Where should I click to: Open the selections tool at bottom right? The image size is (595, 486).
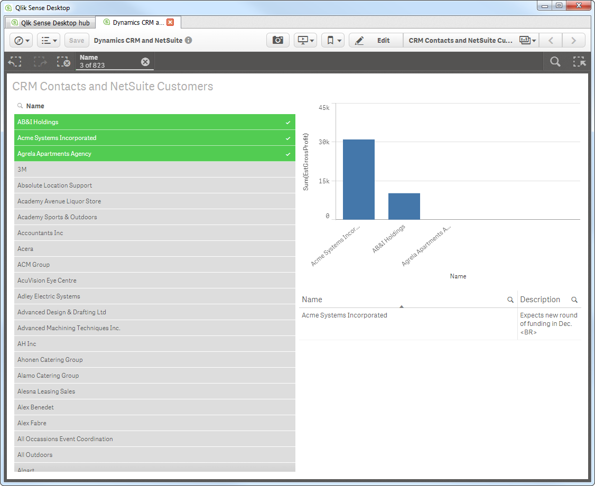[579, 61]
